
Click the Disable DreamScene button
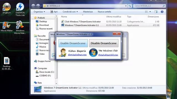(x=104, y=43)
